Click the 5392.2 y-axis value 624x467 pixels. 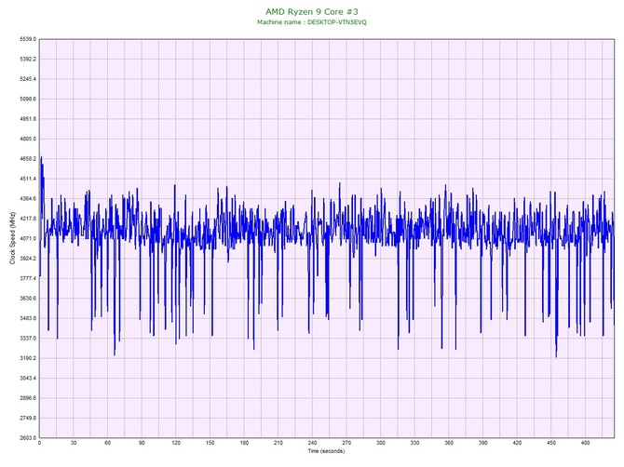(x=28, y=60)
